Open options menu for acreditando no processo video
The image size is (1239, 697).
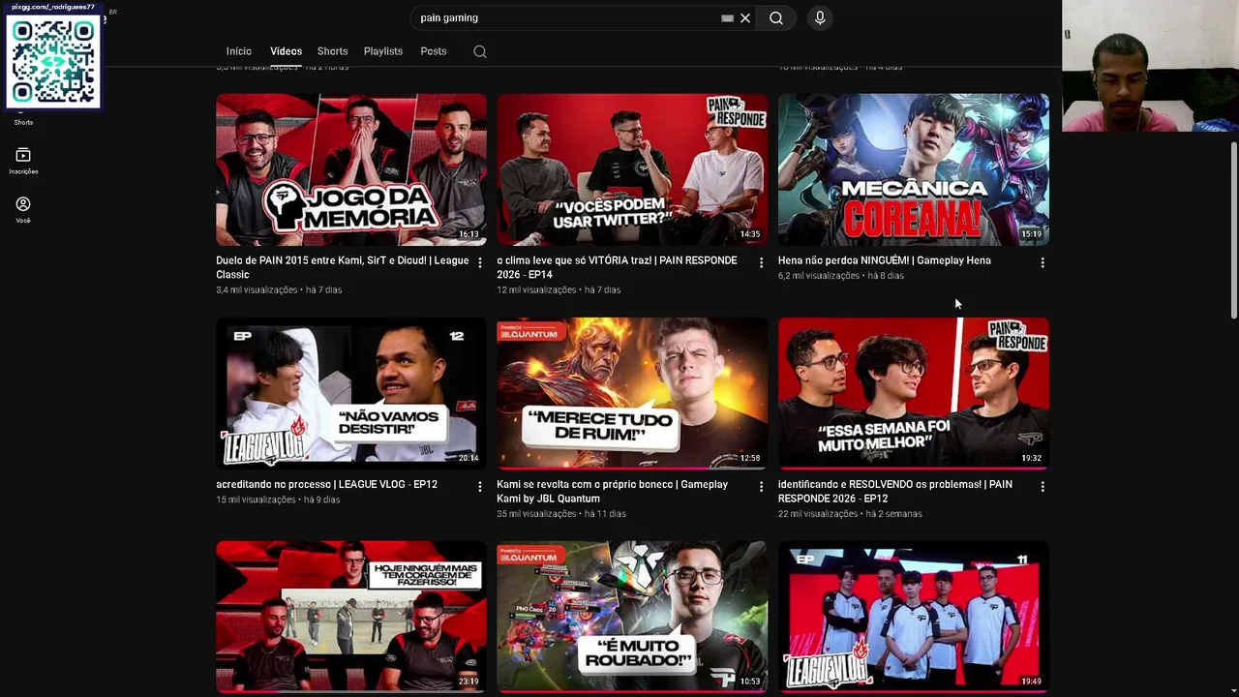(480, 486)
